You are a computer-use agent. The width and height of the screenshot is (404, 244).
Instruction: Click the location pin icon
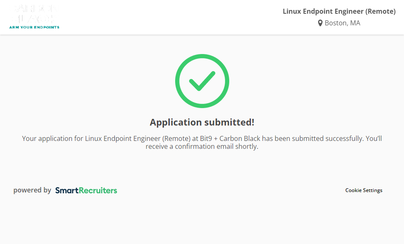pyautogui.click(x=320, y=23)
